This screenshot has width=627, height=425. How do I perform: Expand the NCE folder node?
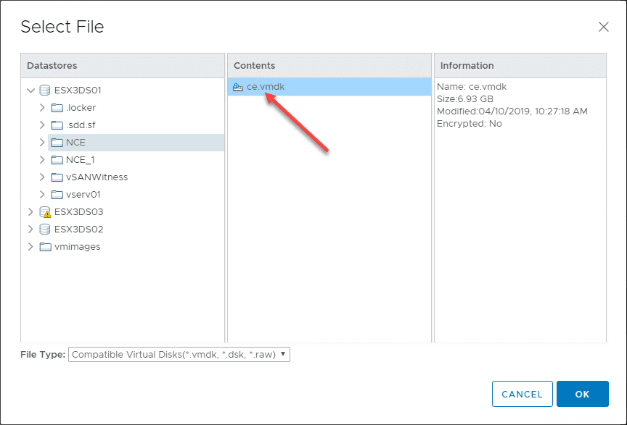point(42,143)
